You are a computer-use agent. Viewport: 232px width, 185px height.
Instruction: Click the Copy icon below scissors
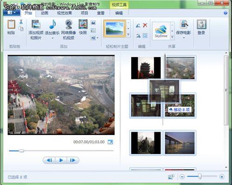pyautogui.click(x=21, y=29)
